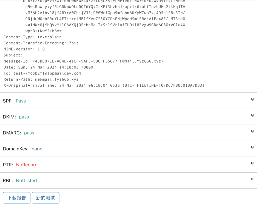Expand the PTR row arrow
257x207 pixels.
tap(252, 163)
